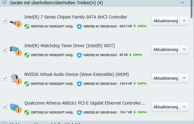Click the vertical scrollbar thumb on the right
This screenshot has height=124, width=194.
[192, 9]
